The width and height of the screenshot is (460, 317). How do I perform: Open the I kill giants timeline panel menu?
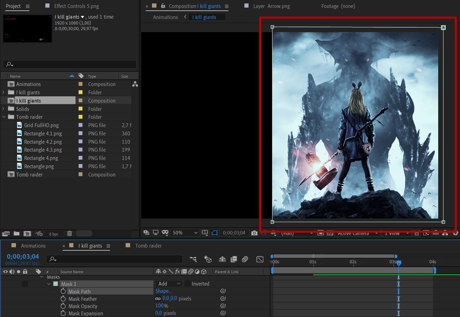(x=108, y=246)
